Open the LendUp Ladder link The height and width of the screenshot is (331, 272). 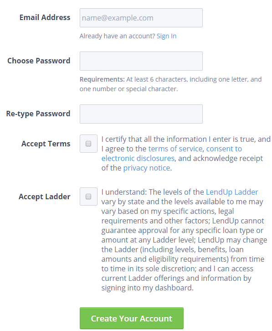click(232, 192)
